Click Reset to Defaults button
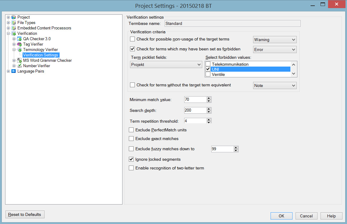347x224 pixels. (x=25, y=214)
